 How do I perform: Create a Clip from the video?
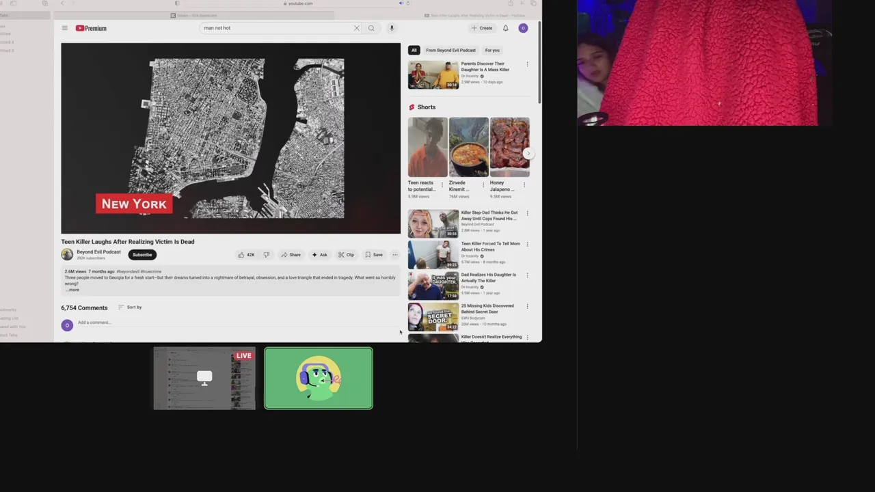[346, 255]
